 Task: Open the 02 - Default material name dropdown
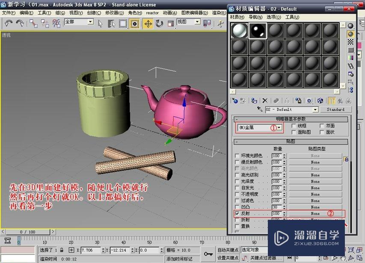tap(315, 109)
